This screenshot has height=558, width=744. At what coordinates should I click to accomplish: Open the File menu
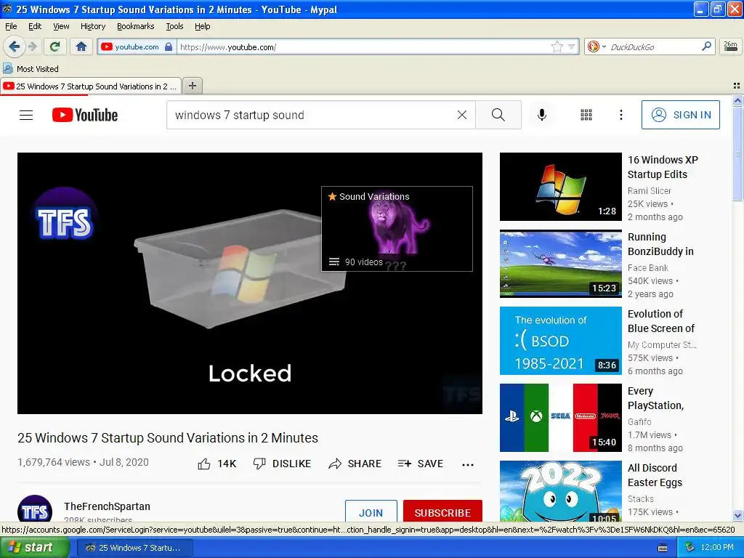pyautogui.click(x=11, y=26)
